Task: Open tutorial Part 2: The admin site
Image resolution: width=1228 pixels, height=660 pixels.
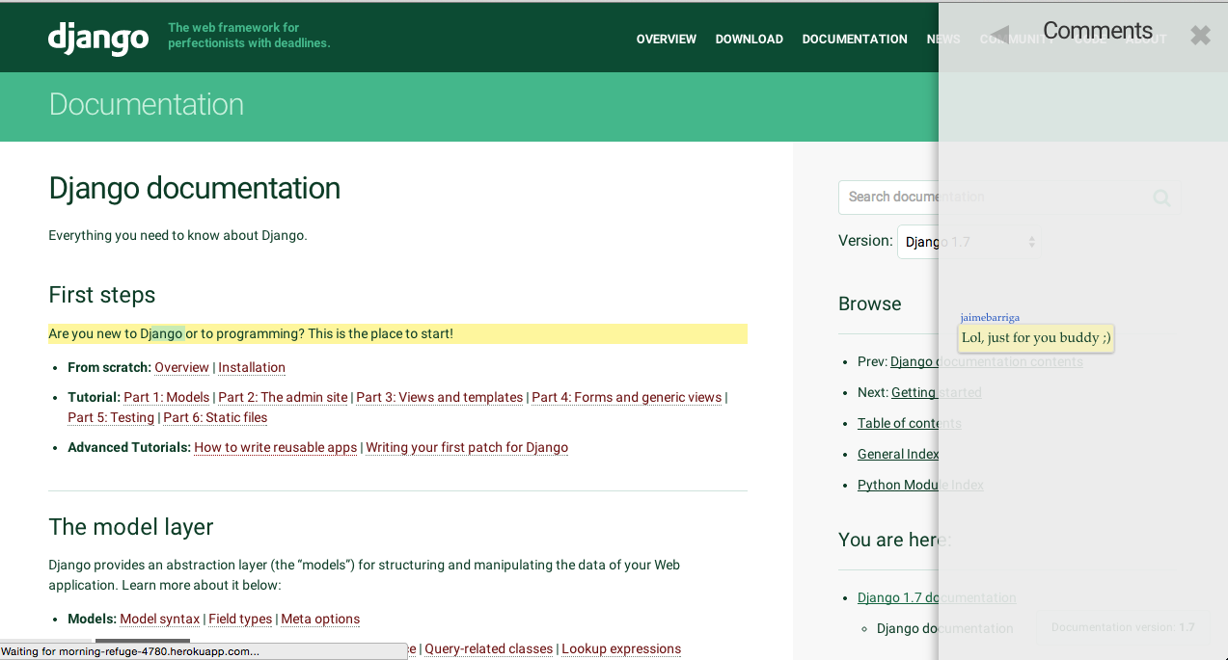Action: pos(283,397)
